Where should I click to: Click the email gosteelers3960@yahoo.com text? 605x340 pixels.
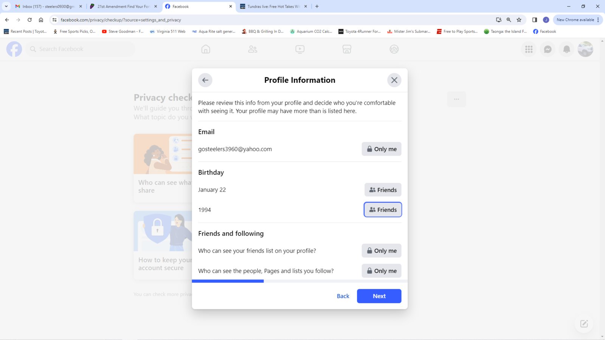[x=235, y=149]
